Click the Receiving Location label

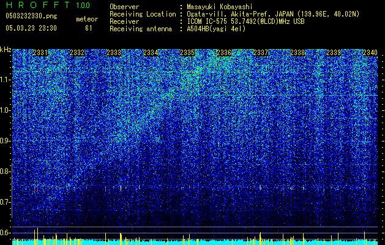(143, 14)
